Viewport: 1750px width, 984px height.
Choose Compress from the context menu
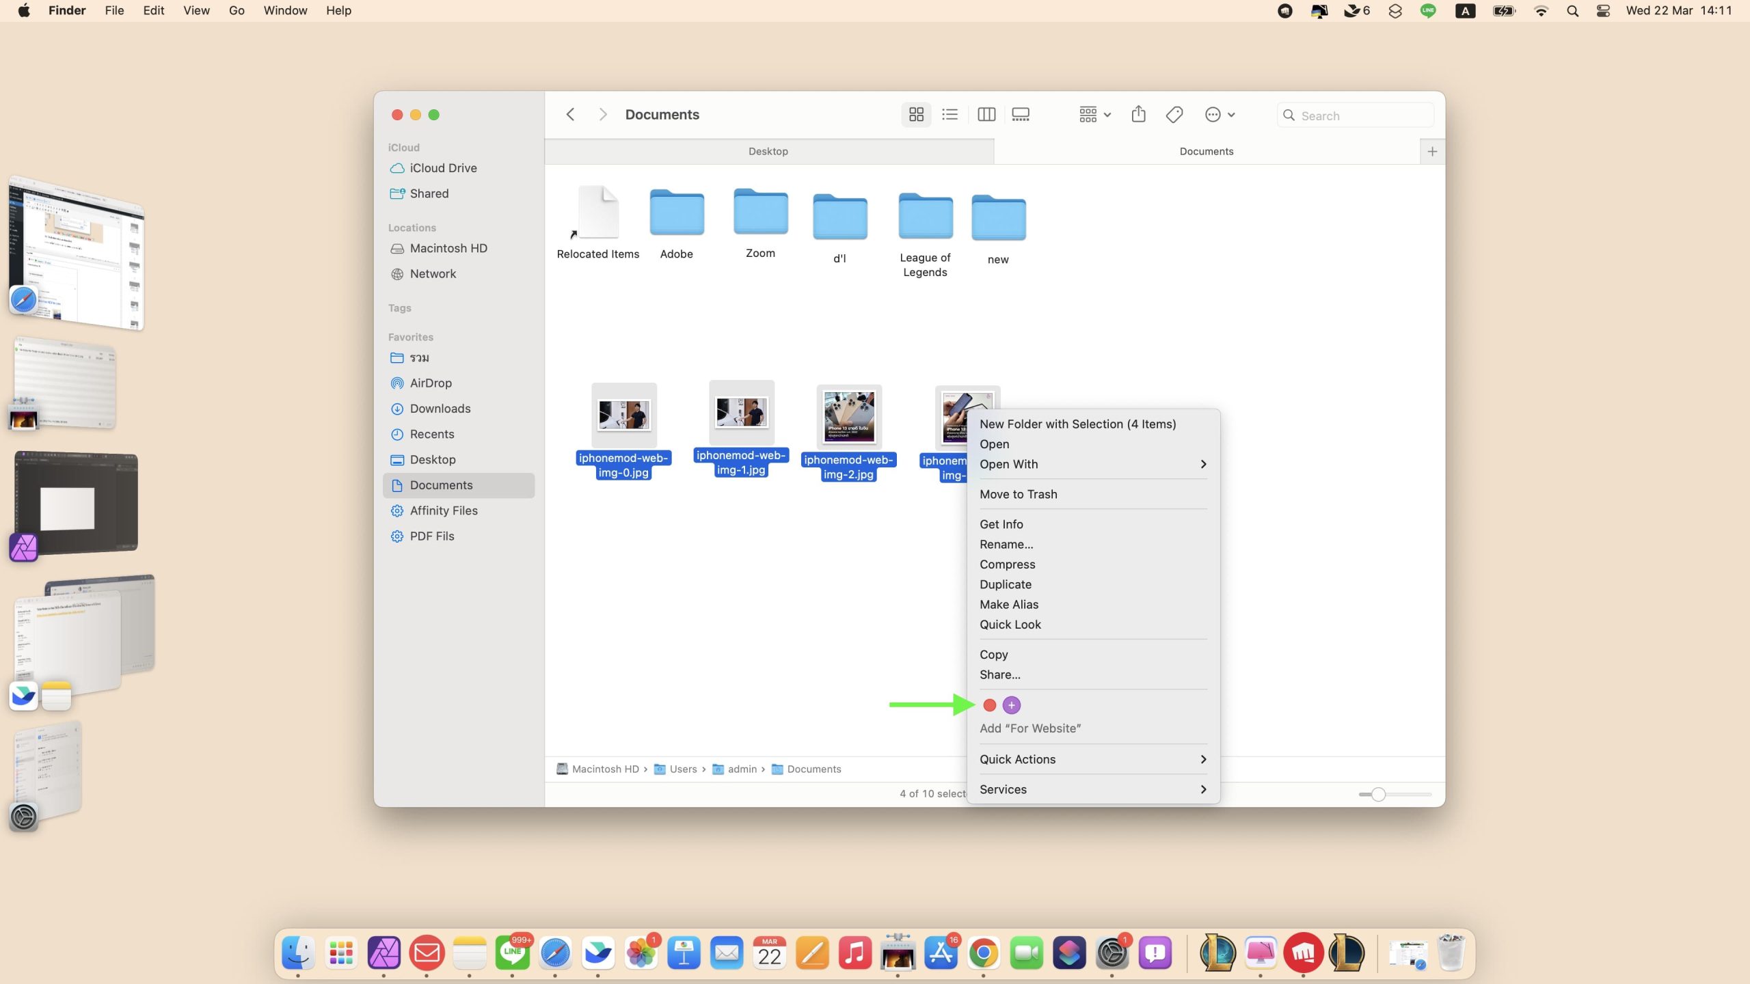(x=1007, y=564)
